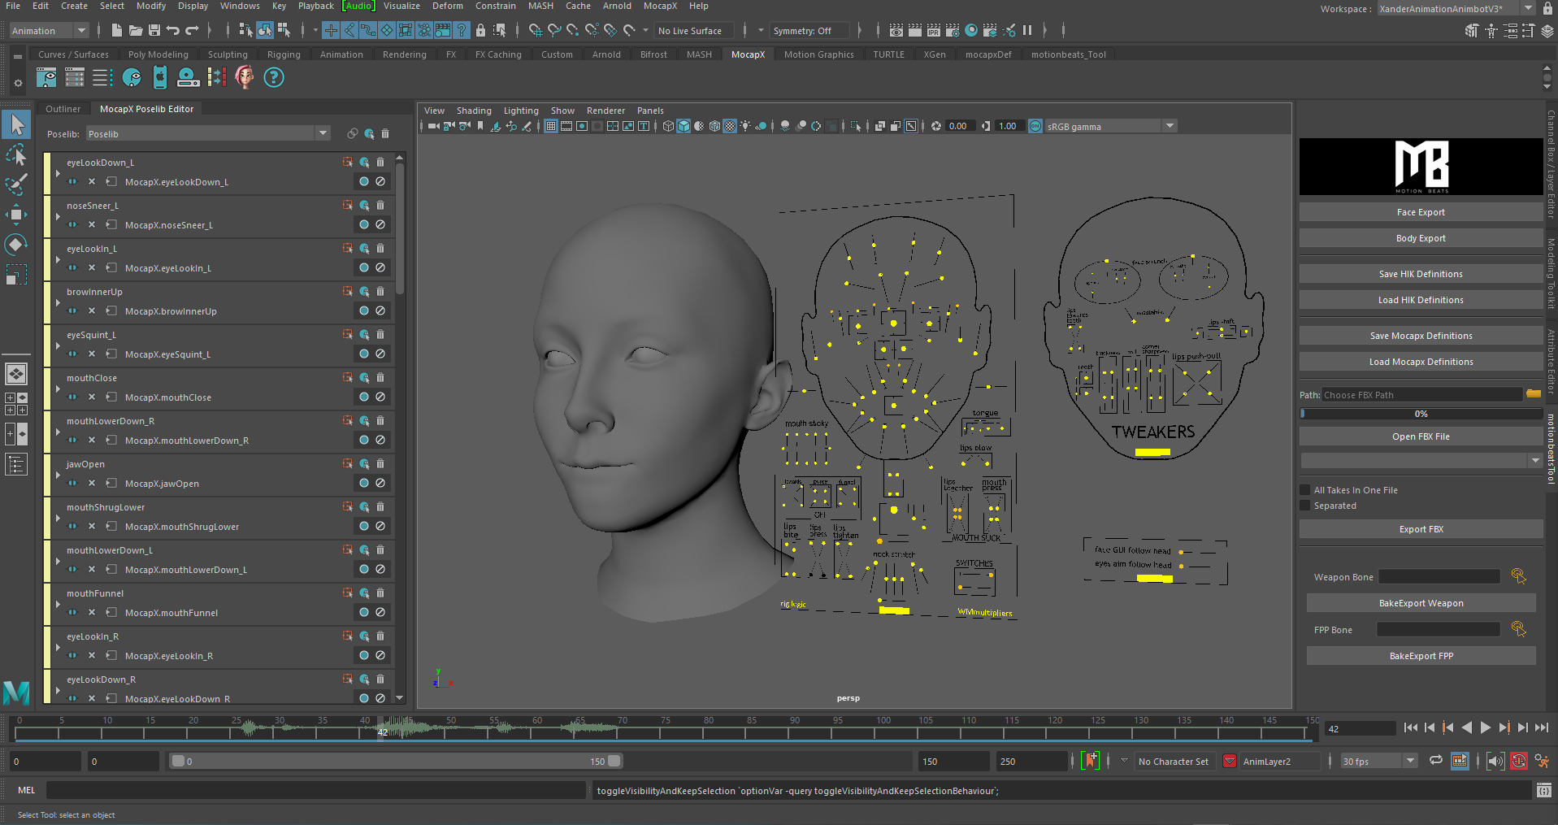Screen dimensions: 1558x825
Task: Undo the last action via toolbar arrow
Action: pyautogui.click(x=173, y=31)
